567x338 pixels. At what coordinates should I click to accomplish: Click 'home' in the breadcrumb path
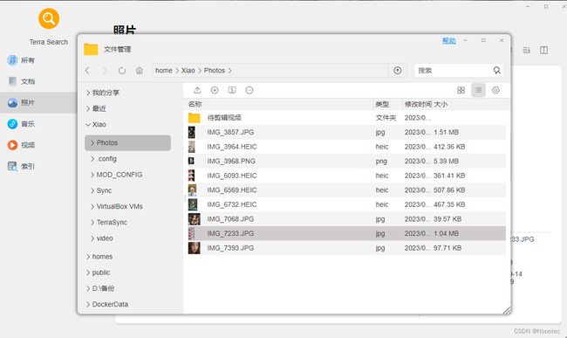164,71
